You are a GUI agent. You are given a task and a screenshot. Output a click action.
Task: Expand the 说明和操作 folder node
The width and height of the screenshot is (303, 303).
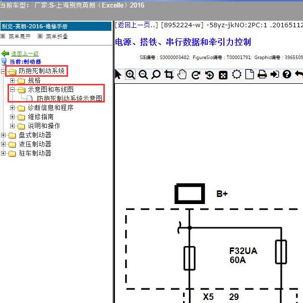[13, 126]
